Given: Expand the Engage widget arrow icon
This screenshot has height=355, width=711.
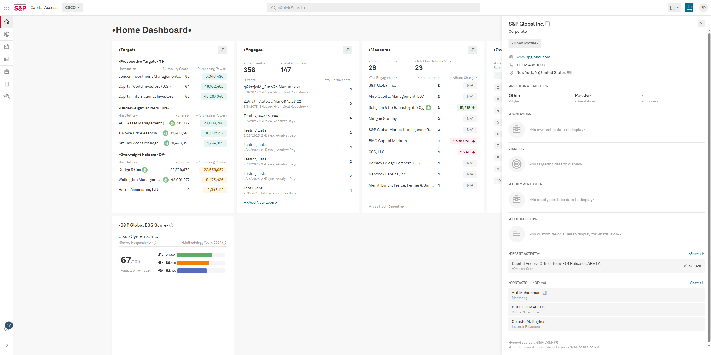Looking at the screenshot, I should coord(347,50).
